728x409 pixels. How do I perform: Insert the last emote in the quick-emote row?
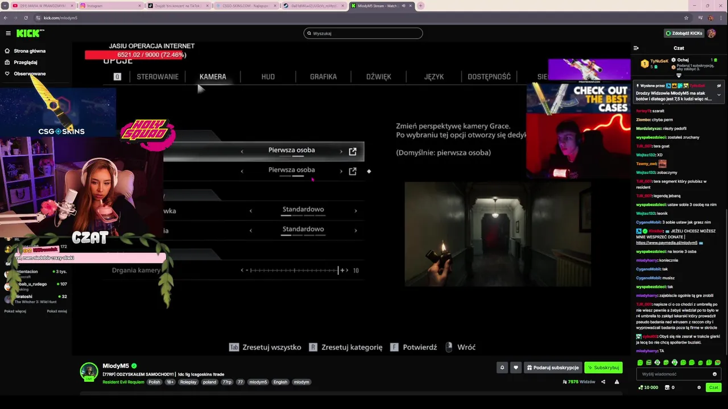tap(717, 362)
